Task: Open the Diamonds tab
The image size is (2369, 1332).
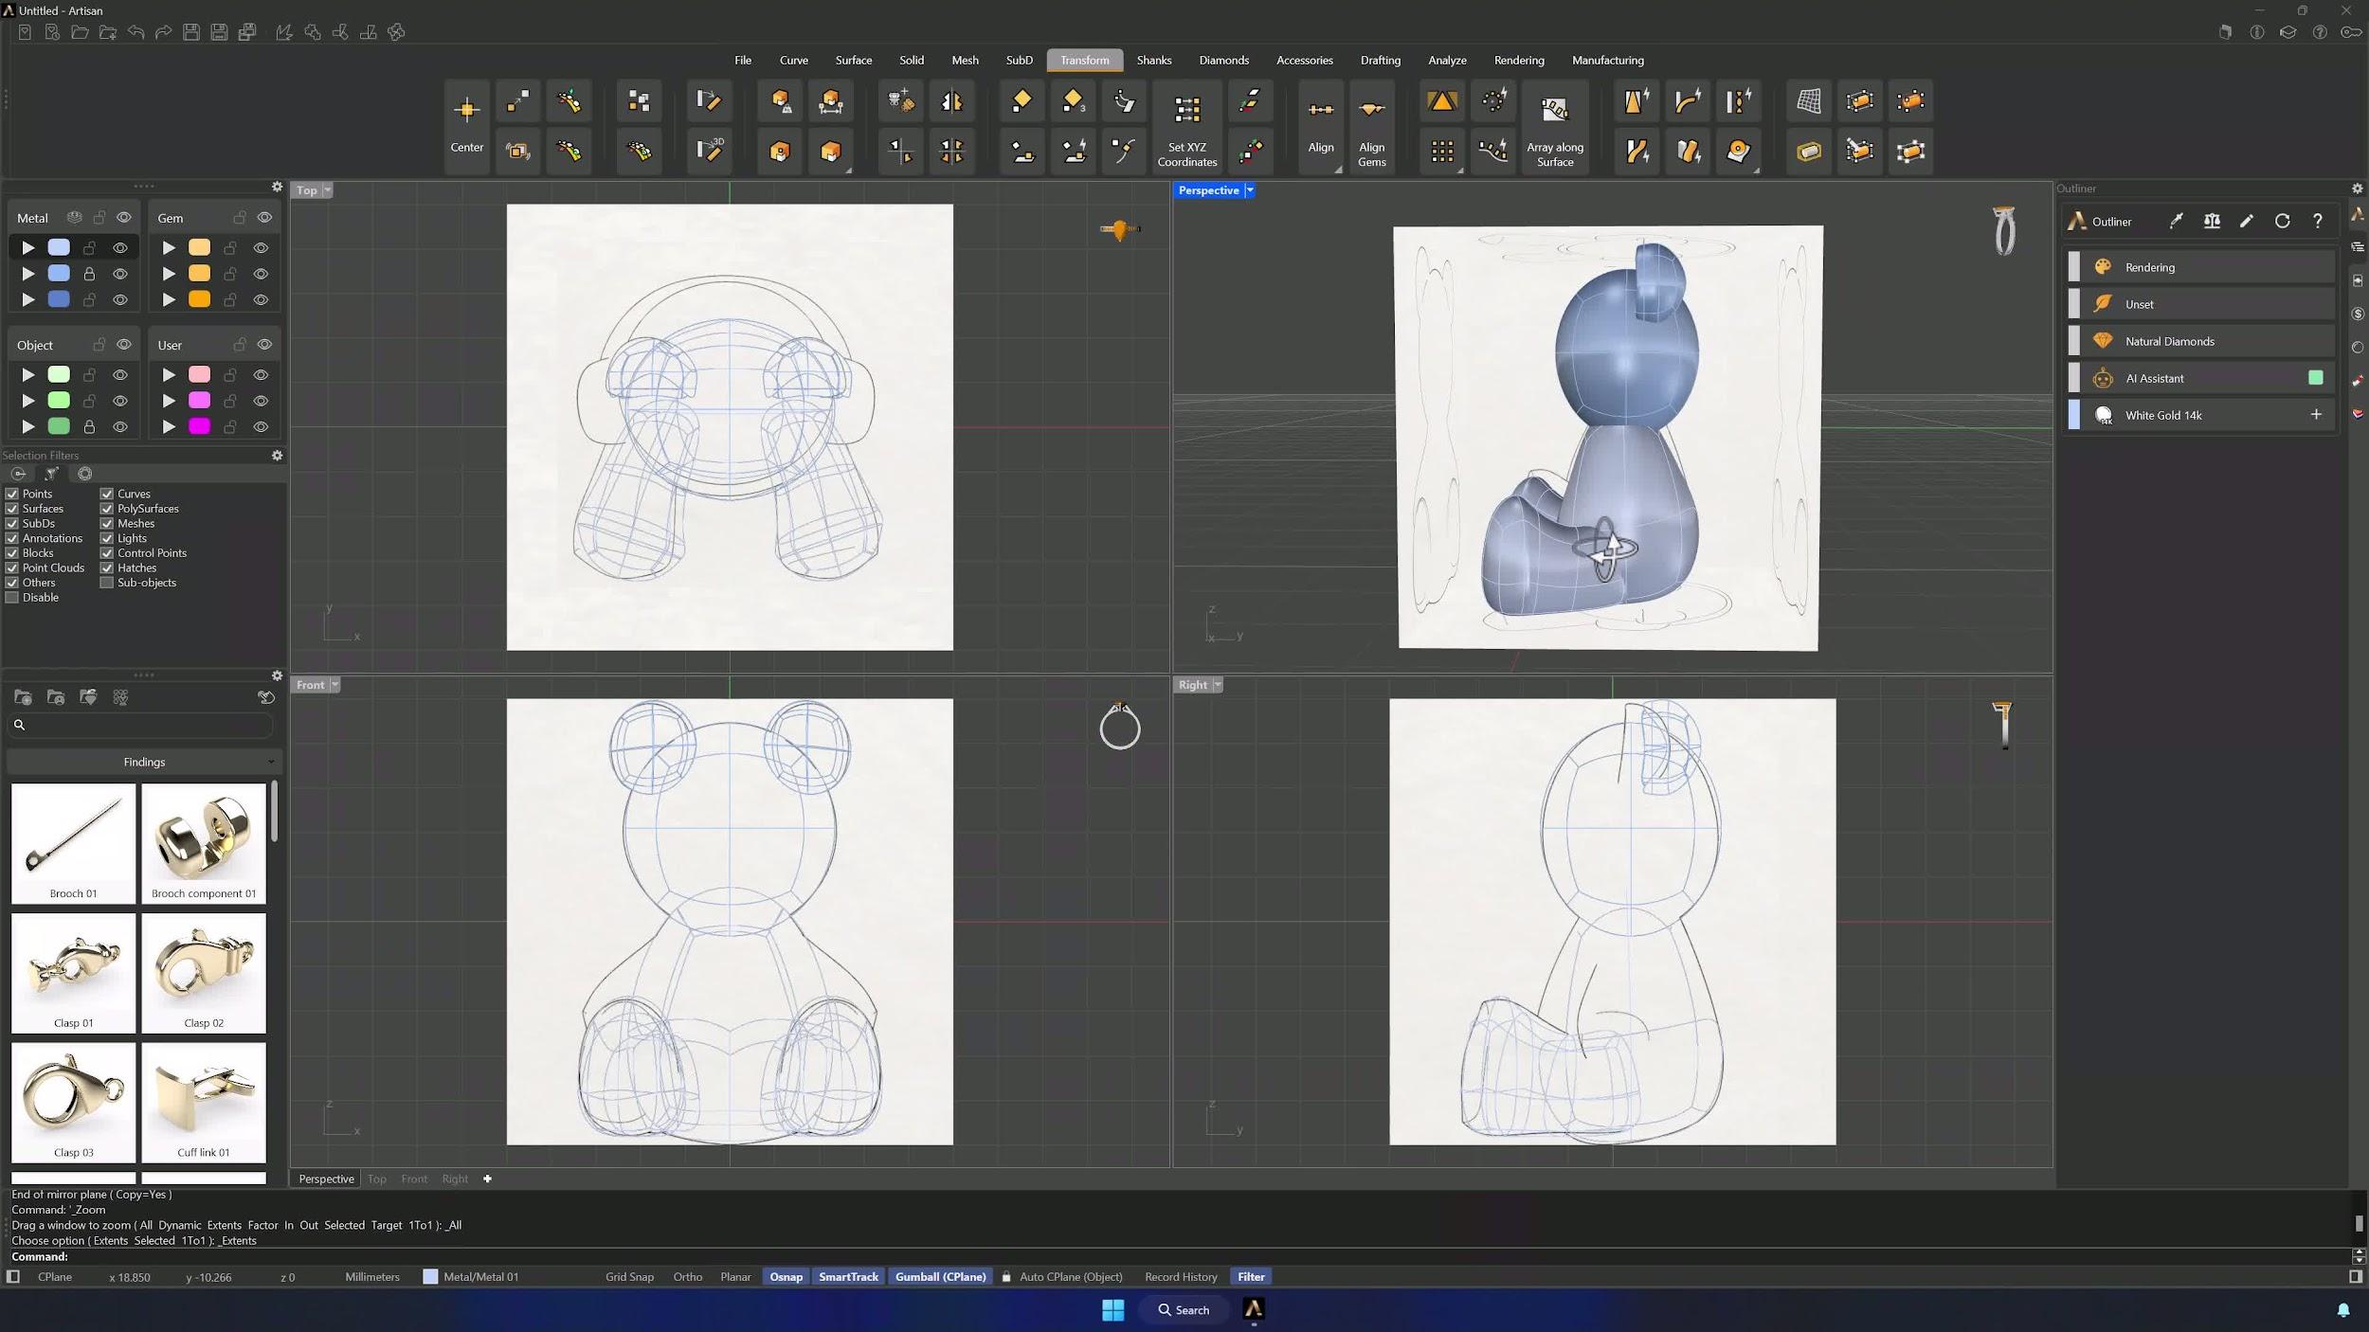Action: (x=1223, y=60)
